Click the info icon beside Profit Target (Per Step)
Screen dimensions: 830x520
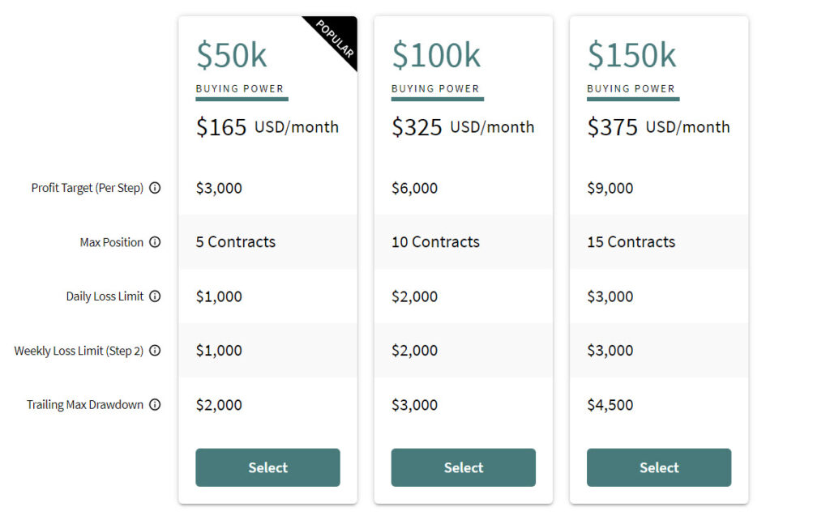[155, 188]
